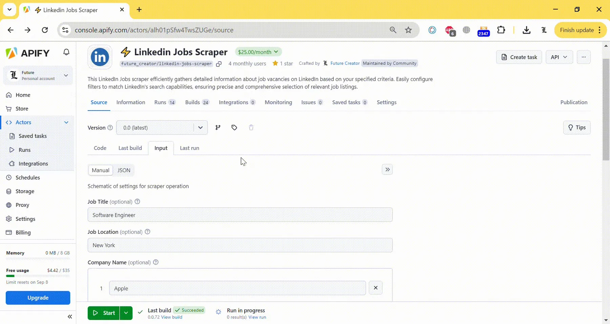Open the Publication link
Viewport: 610px width, 324px height.
coord(574,102)
